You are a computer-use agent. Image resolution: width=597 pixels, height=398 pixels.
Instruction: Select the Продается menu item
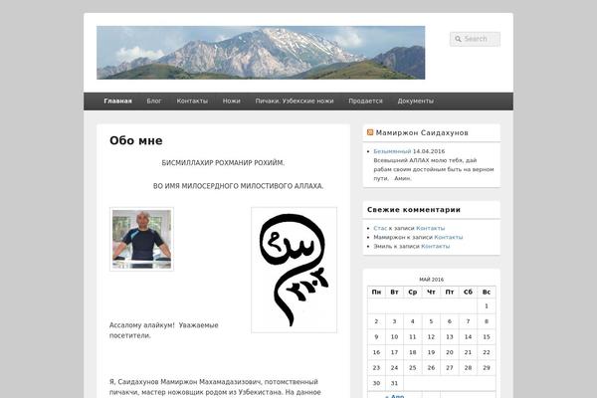tap(365, 100)
